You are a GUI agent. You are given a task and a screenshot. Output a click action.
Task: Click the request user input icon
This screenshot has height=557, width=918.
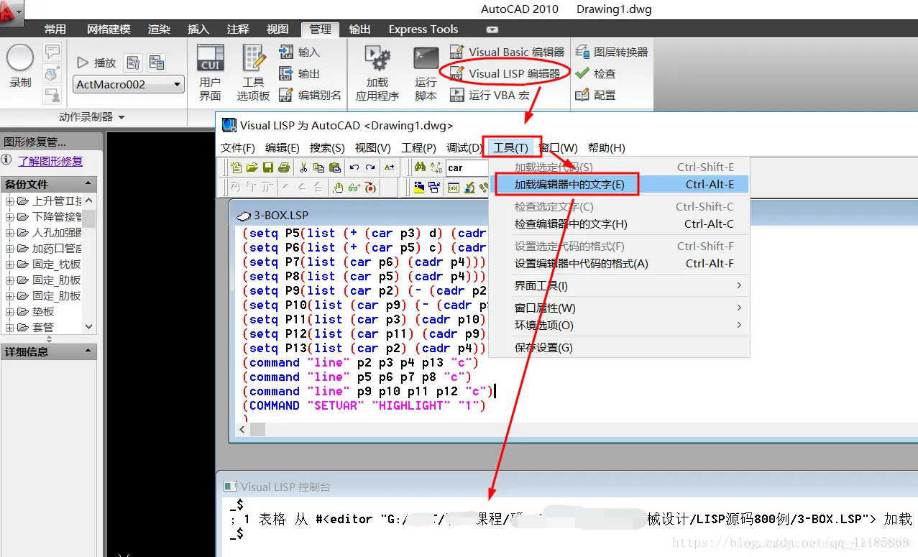click(52, 94)
